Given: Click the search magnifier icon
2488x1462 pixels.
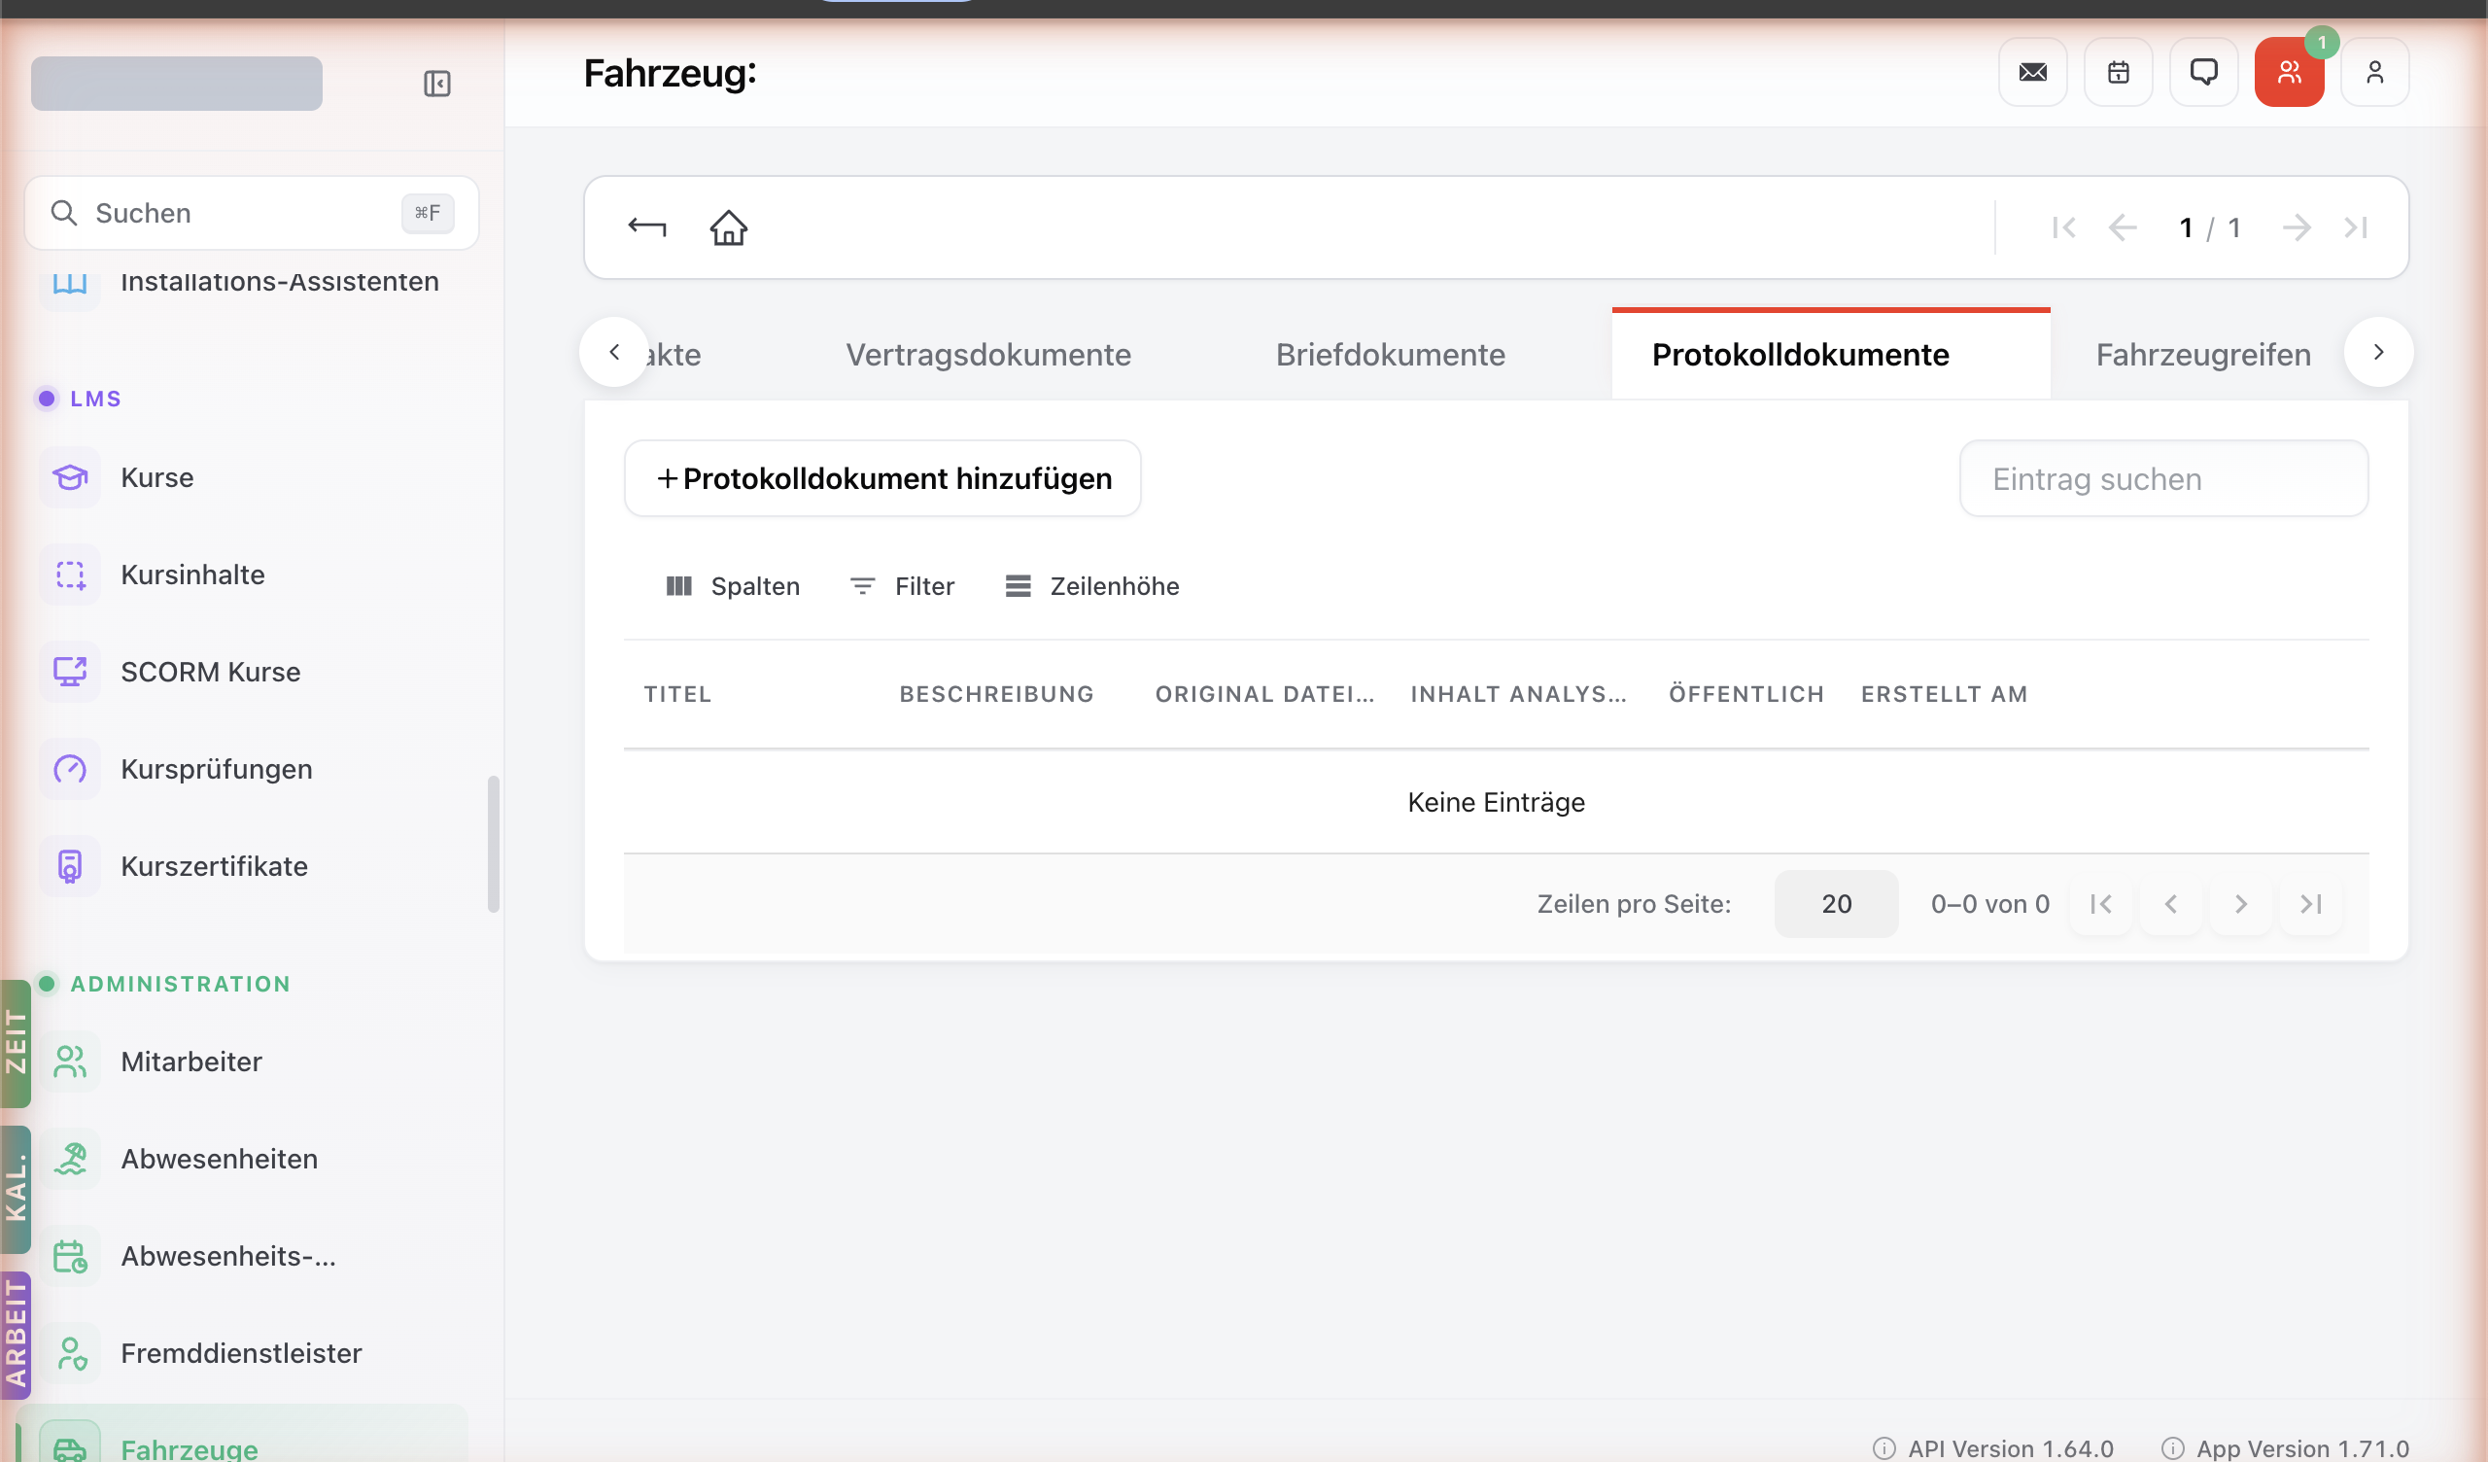Looking at the screenshot, I should coord(64,212).
